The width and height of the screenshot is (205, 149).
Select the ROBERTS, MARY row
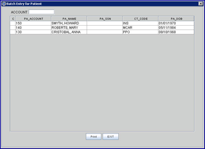102,28
